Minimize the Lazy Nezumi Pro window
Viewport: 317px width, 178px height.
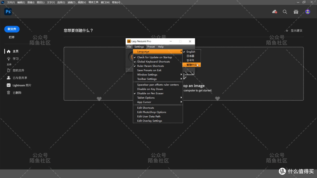171,41
